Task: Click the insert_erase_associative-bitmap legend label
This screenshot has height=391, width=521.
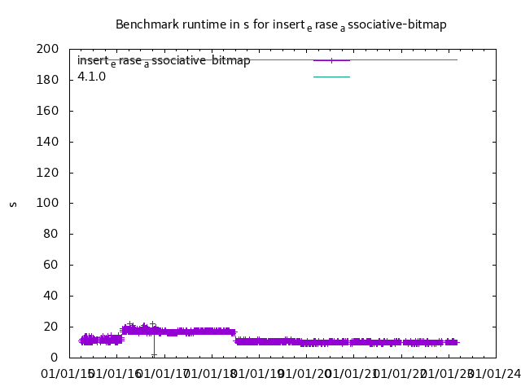Action: coord(164,61)
